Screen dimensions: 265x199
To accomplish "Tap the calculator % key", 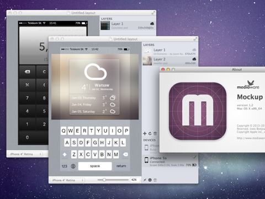I will point(27,85).
